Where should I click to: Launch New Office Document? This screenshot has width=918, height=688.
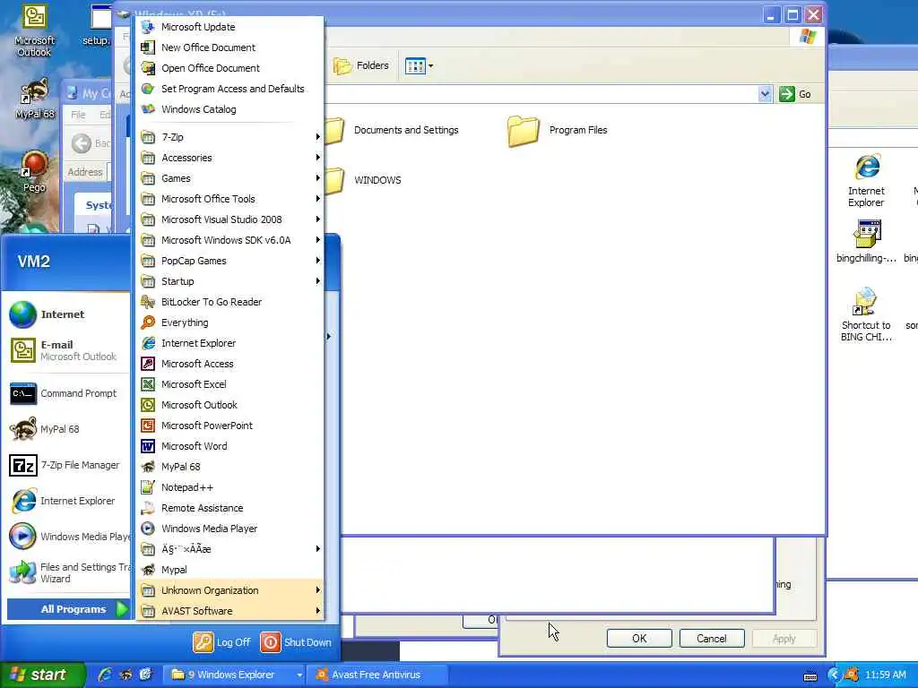229,47
